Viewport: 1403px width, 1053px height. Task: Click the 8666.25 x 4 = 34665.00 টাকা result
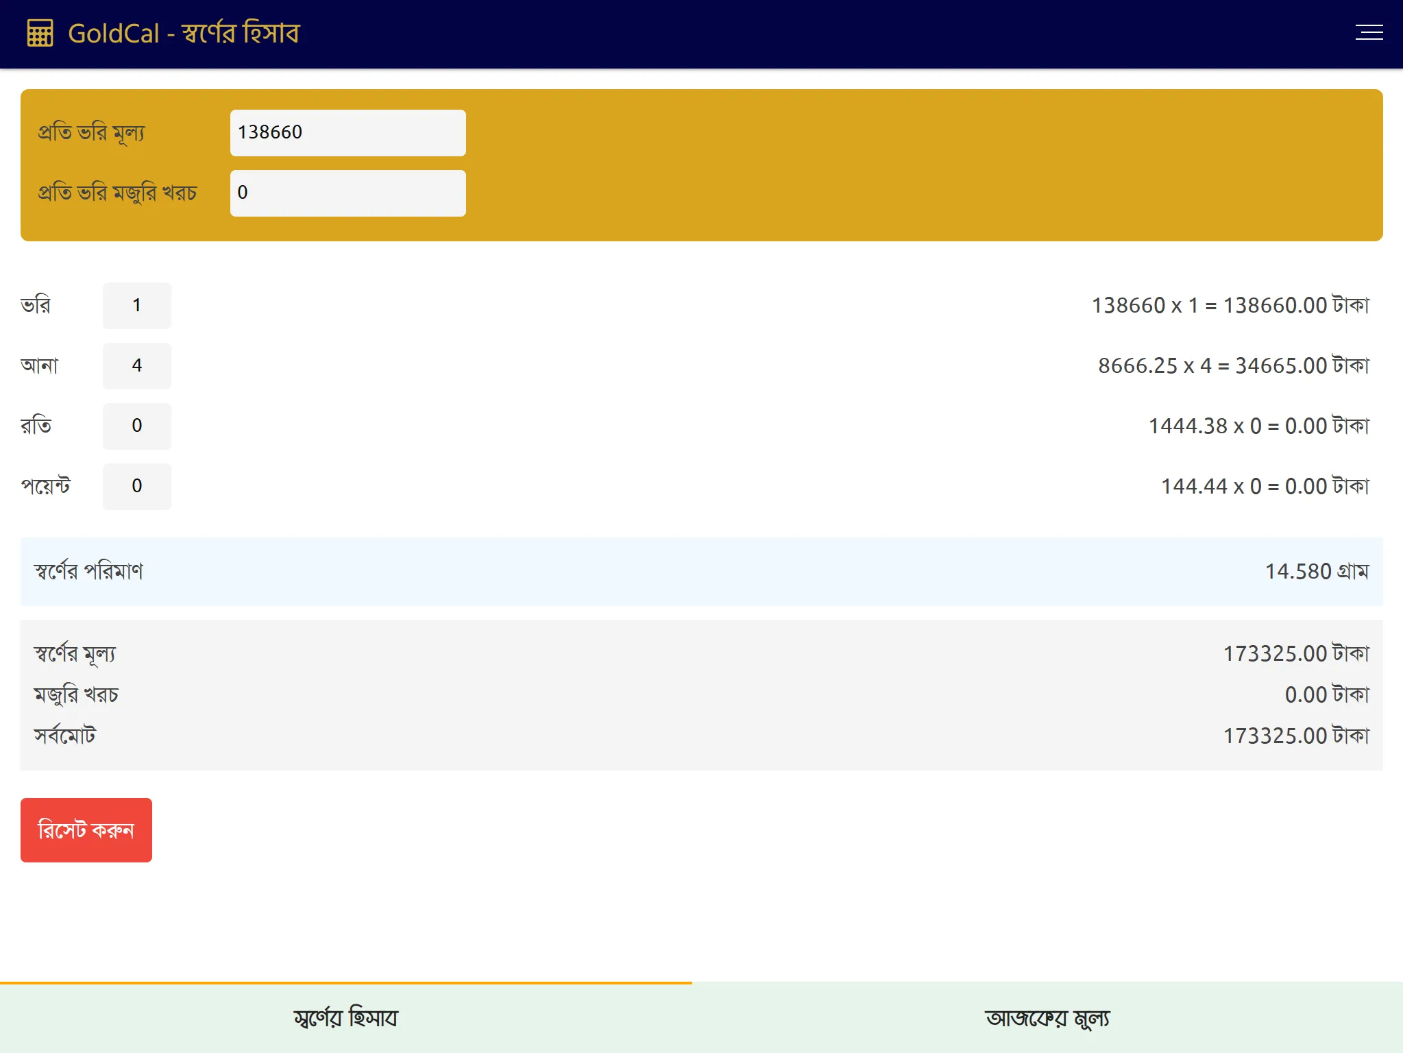(x=1234, y=365)
